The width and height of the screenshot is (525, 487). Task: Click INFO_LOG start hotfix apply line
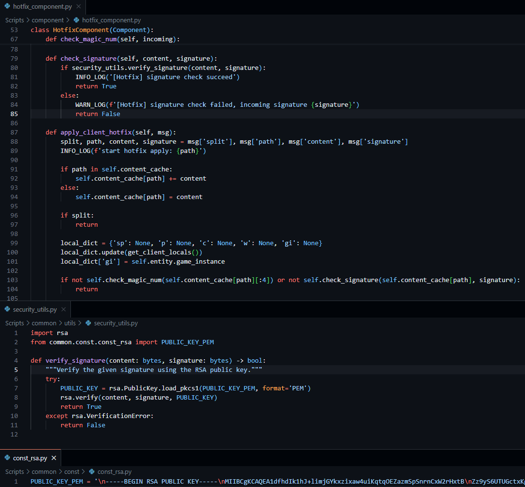(x=133, y=151)
